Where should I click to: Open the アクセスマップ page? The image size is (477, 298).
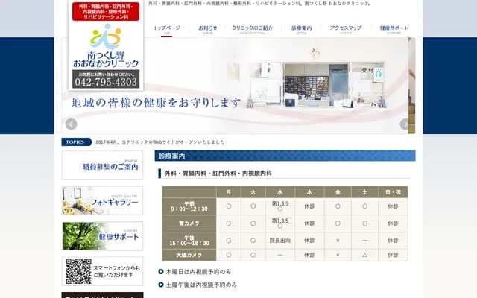(x=346, y=30)
